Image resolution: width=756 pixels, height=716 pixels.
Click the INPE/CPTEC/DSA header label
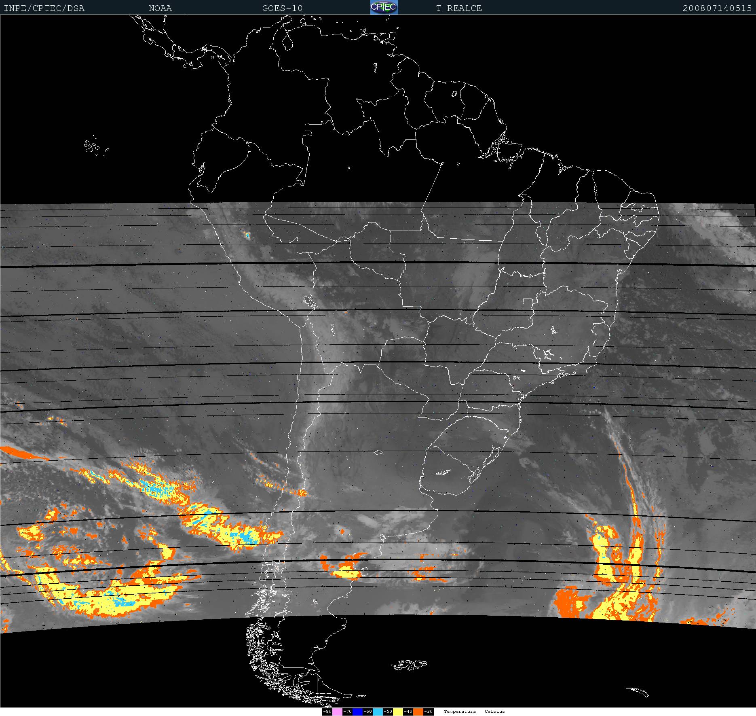click(44, 8)
